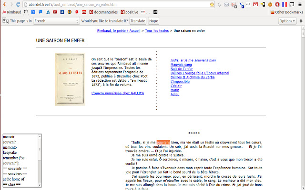This screenshot has height=190, width=305.
Task: Open the Google +1 extension
Action: coord(234,5)
